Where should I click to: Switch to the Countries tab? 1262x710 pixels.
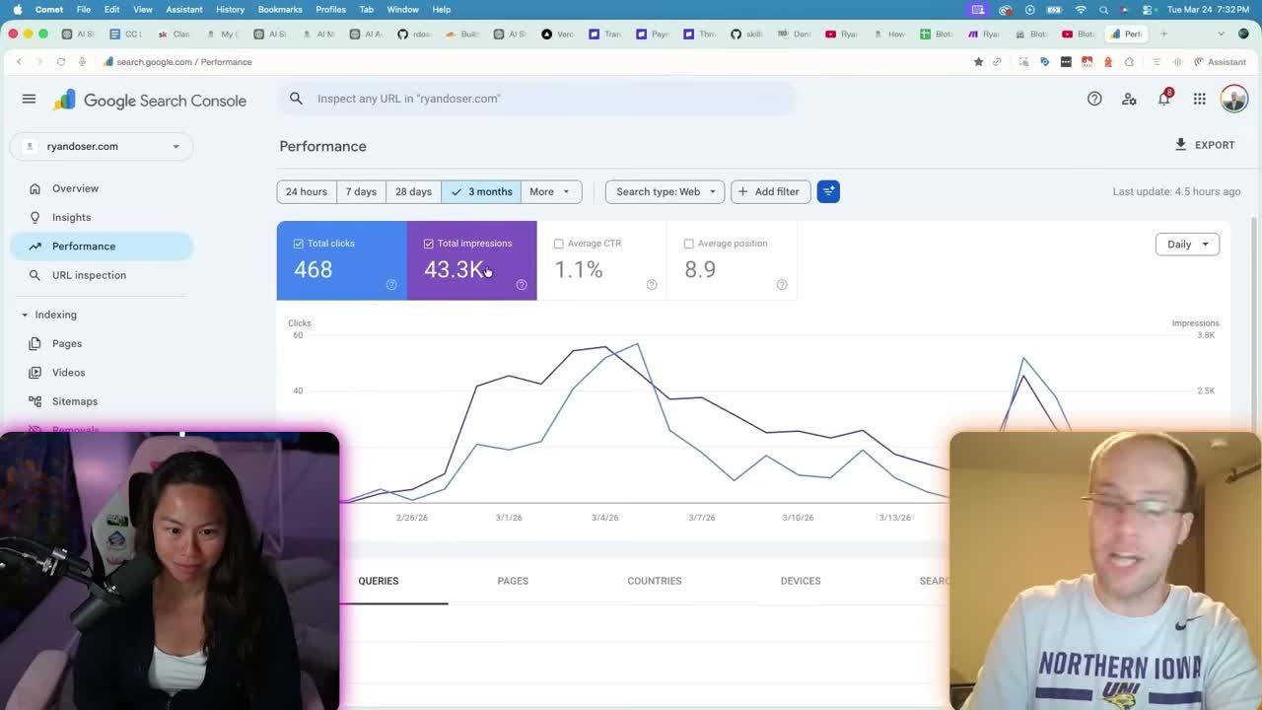point(655,581)
